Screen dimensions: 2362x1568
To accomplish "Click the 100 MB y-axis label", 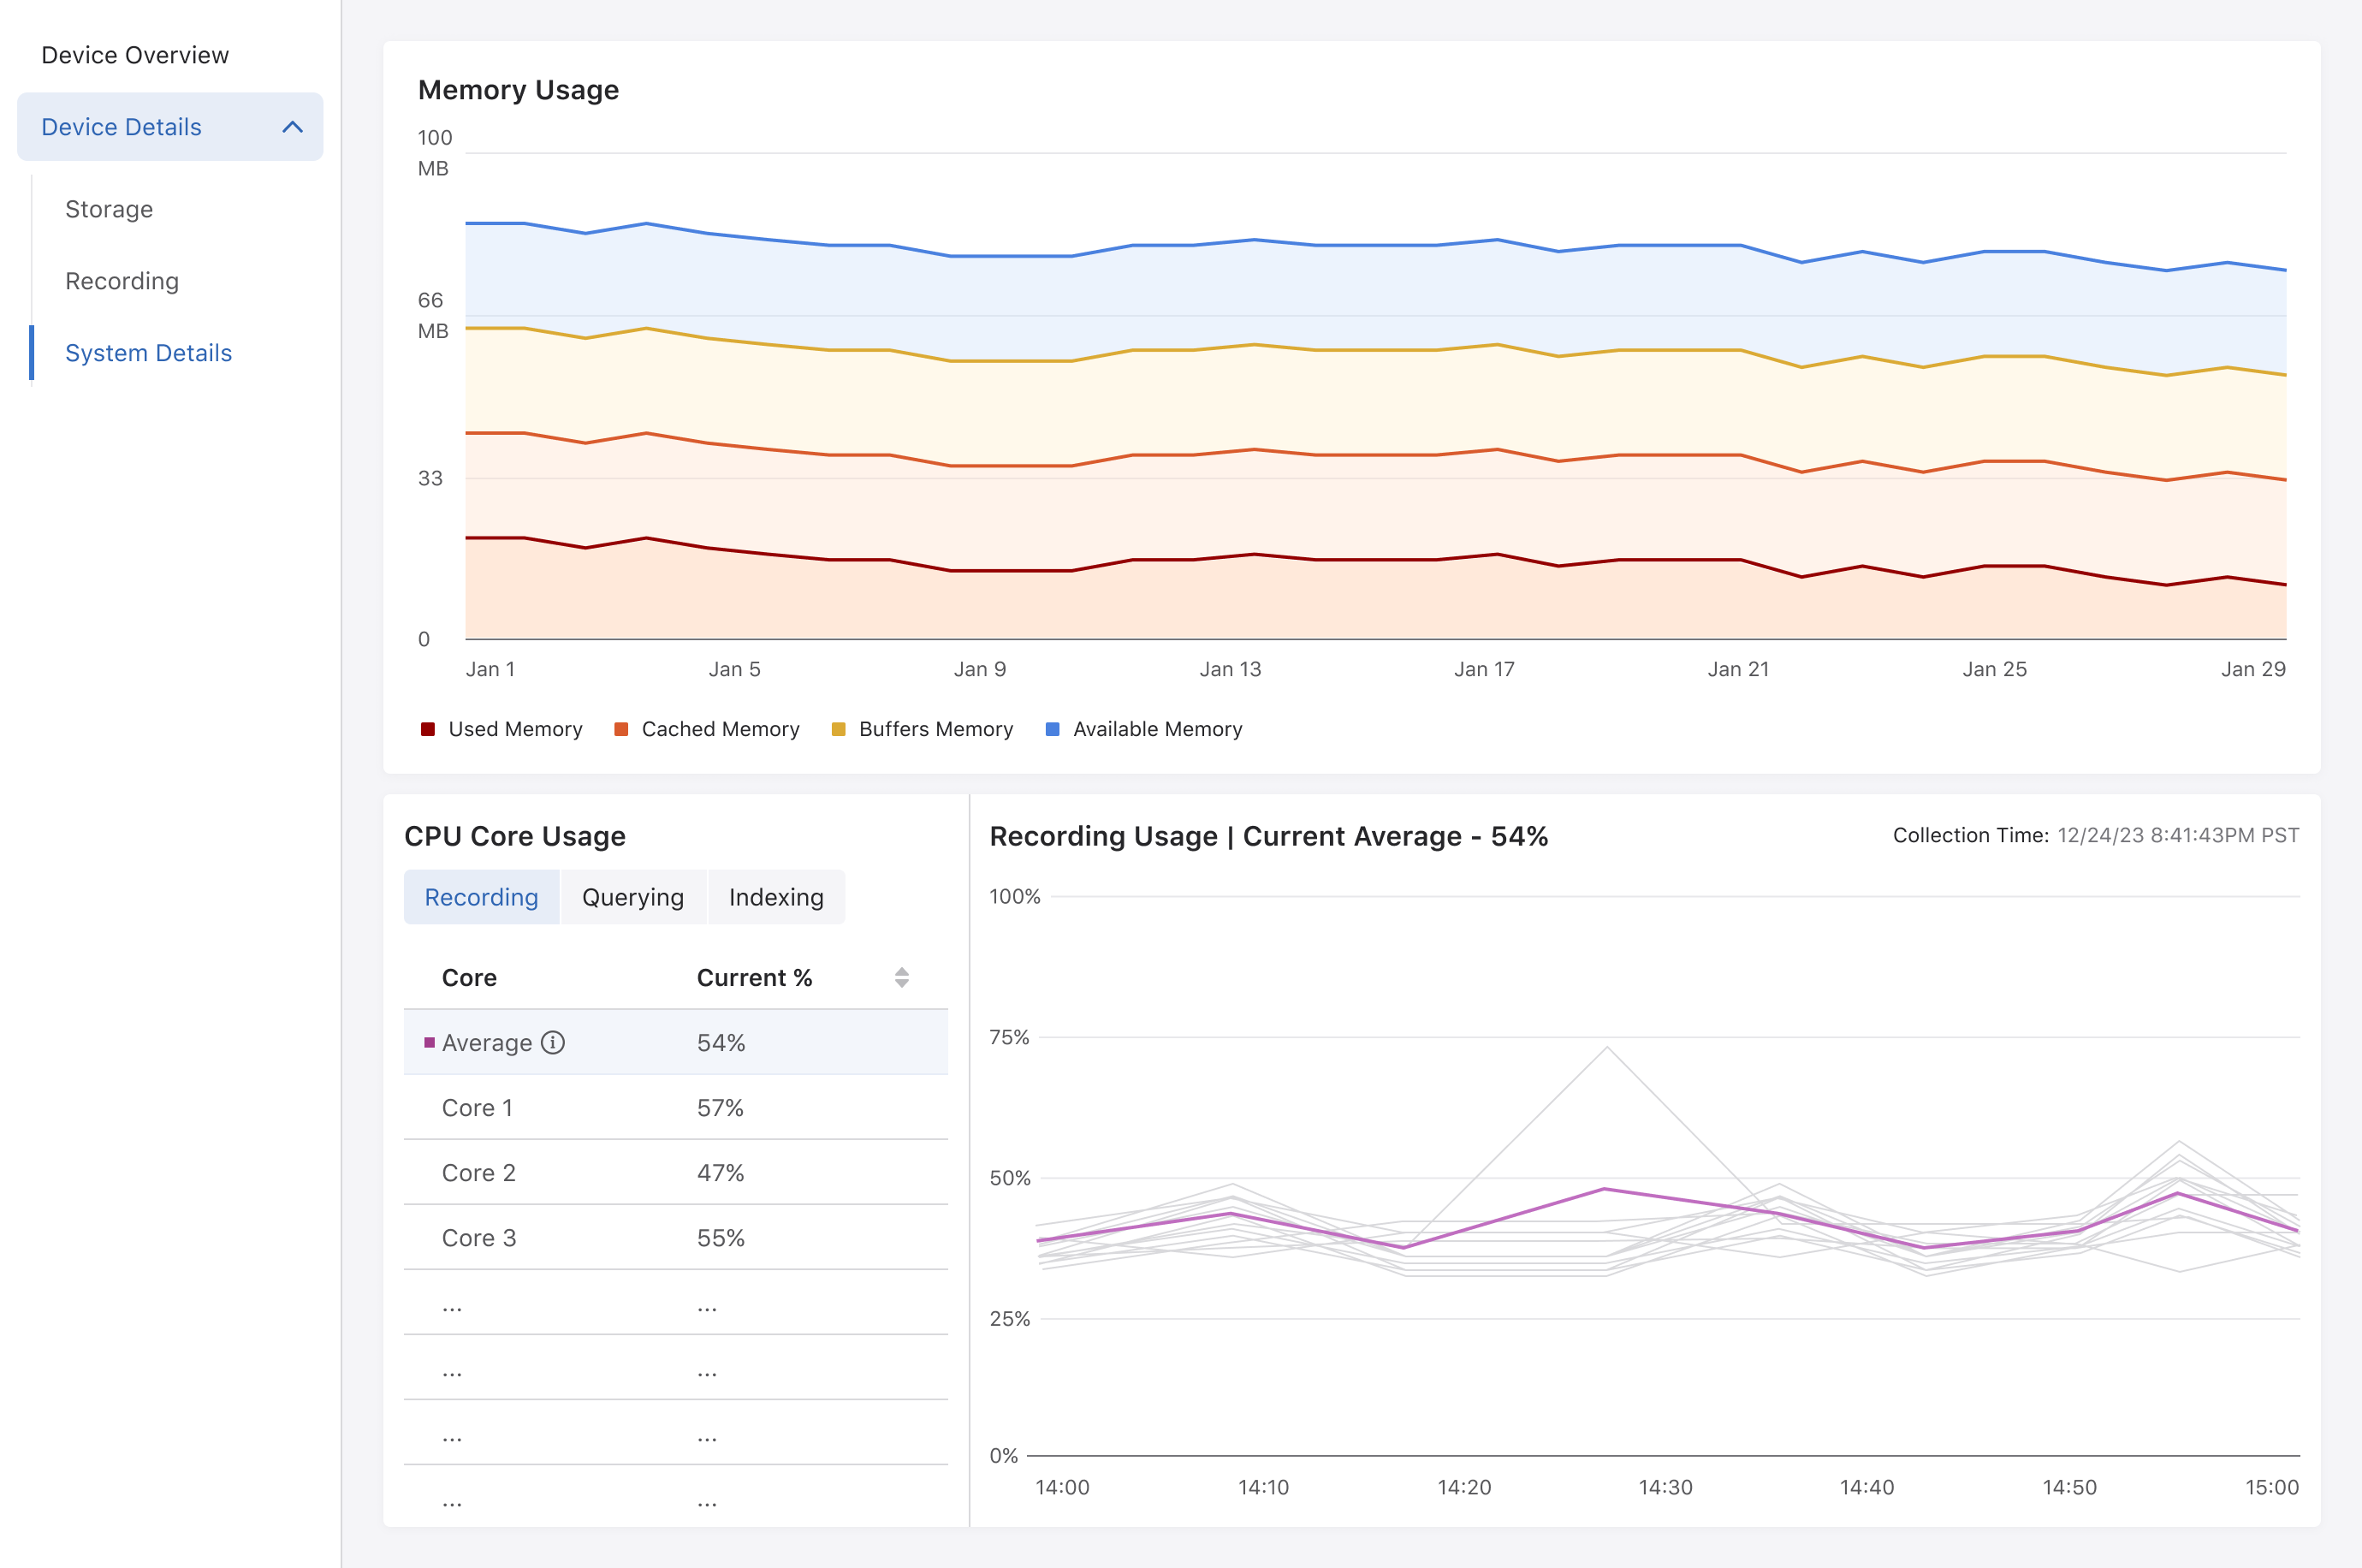I will pos(435,153).
